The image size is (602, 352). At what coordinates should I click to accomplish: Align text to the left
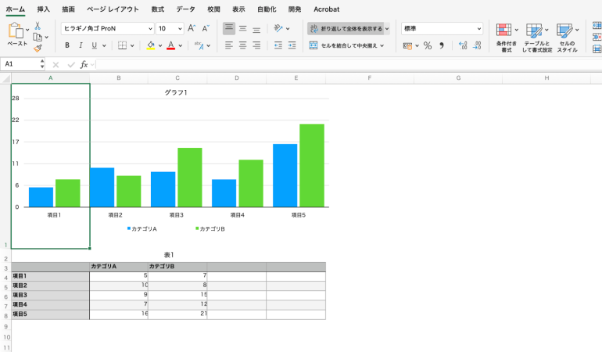(229, 45)
